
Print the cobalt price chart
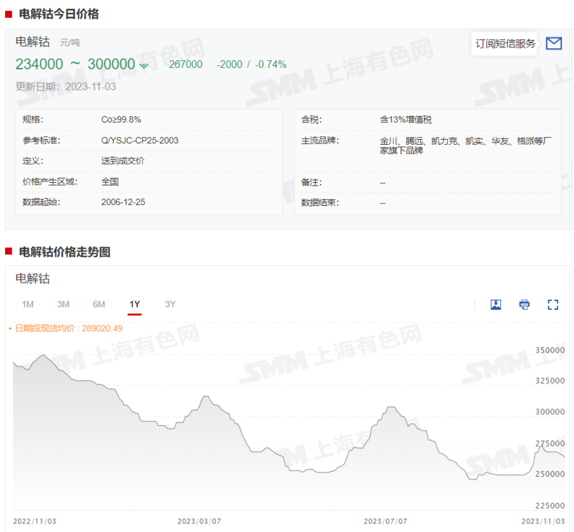524,305
